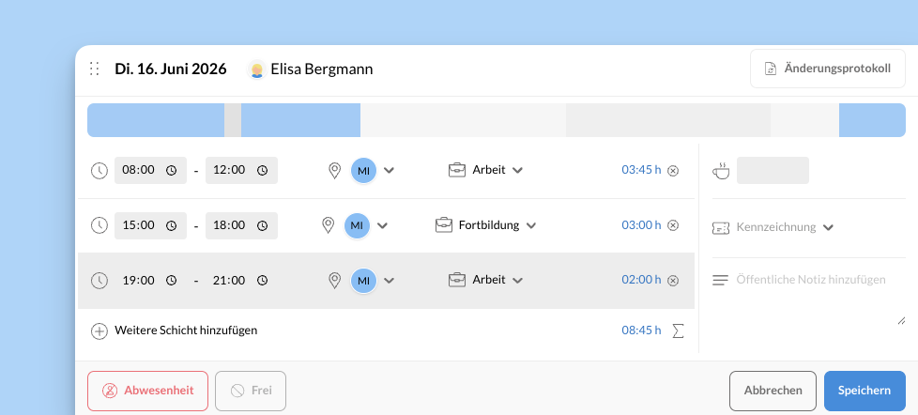The height and width of the screenshot is (415, 918).
Task: Expand the Kennzeichnung dropdown
Action: tap(828, 227)
